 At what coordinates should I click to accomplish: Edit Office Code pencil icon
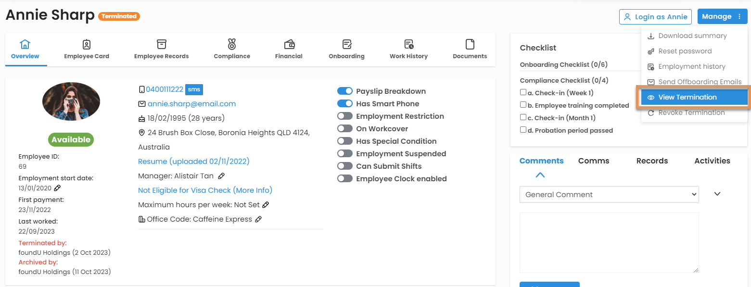point(258,219)
